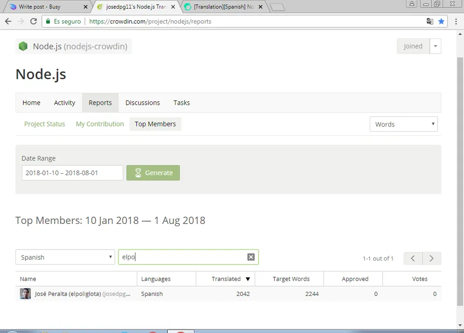This screenshot has height=333, width=464.
Task: Click the browser forward arrow
Action: click(x=21, y=21)
